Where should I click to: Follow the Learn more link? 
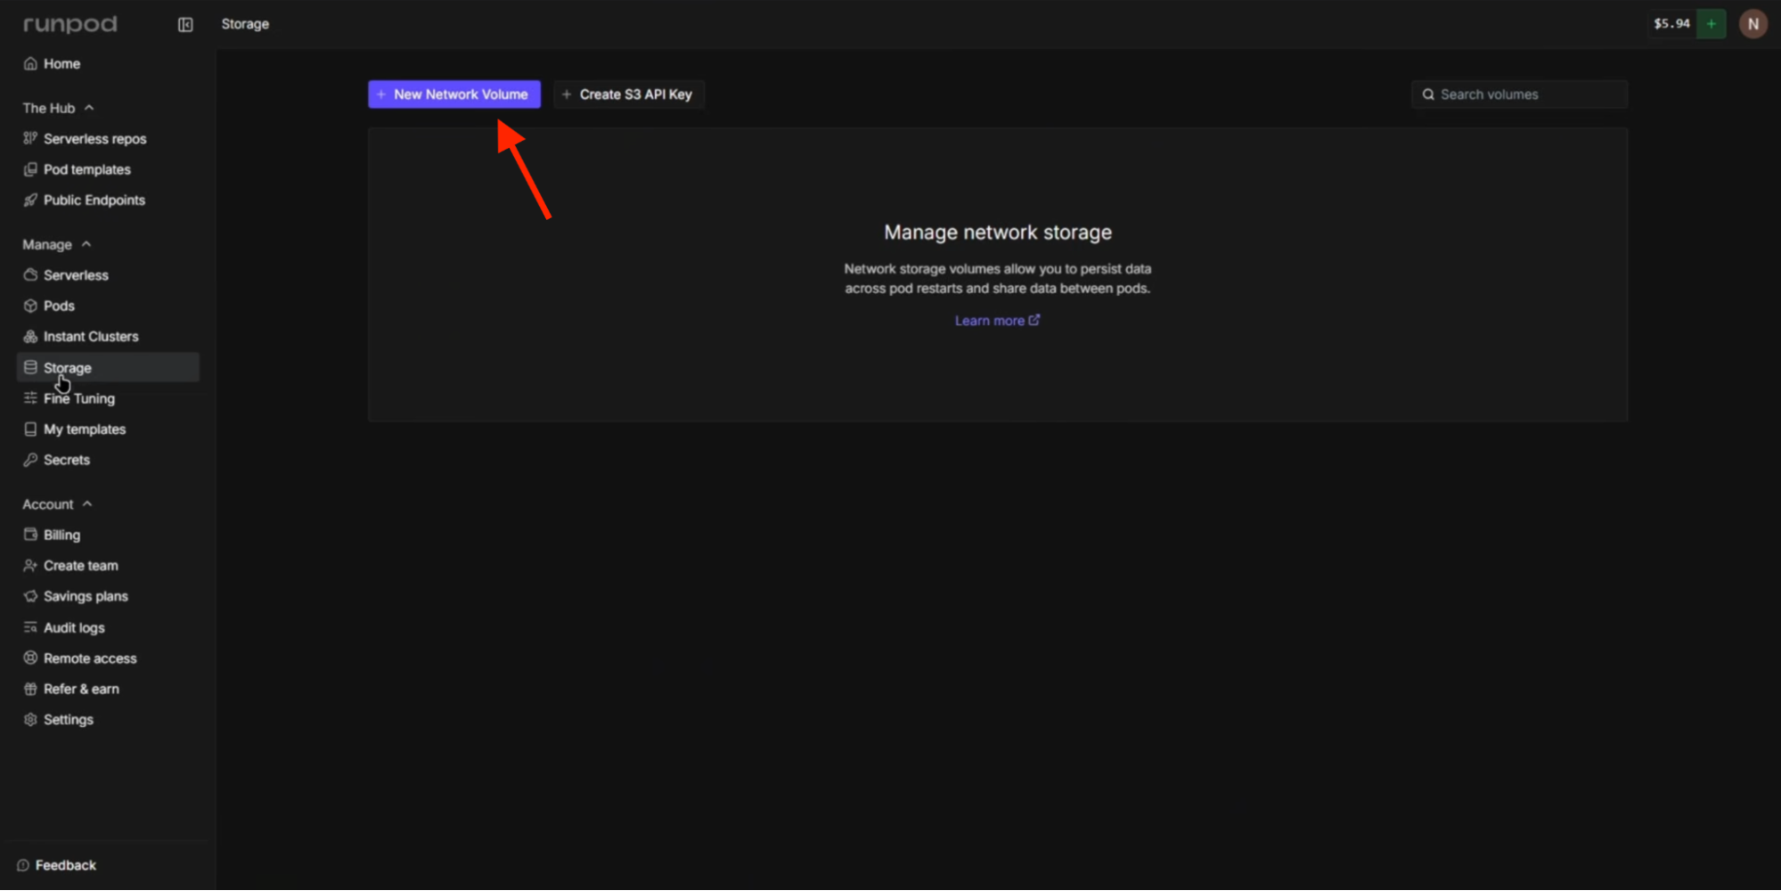click(x=997, y=321)
